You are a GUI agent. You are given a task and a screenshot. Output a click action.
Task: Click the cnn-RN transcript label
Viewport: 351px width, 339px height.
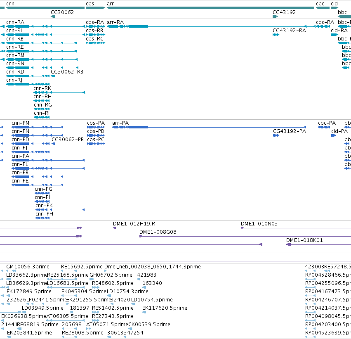15,64
